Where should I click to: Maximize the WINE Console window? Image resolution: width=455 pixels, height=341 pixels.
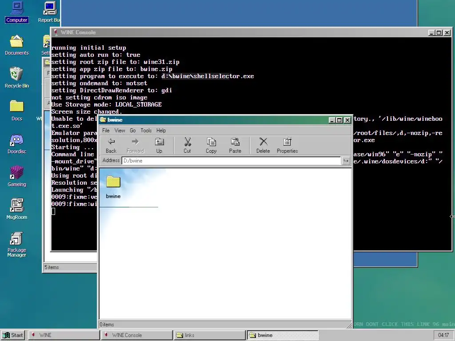click(439, 33)
